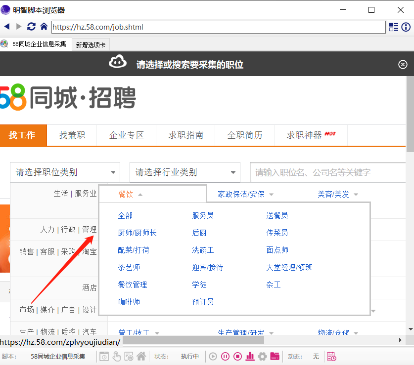Open the timer window icon in status bar

pyautogui.click(x=104, y=357)
